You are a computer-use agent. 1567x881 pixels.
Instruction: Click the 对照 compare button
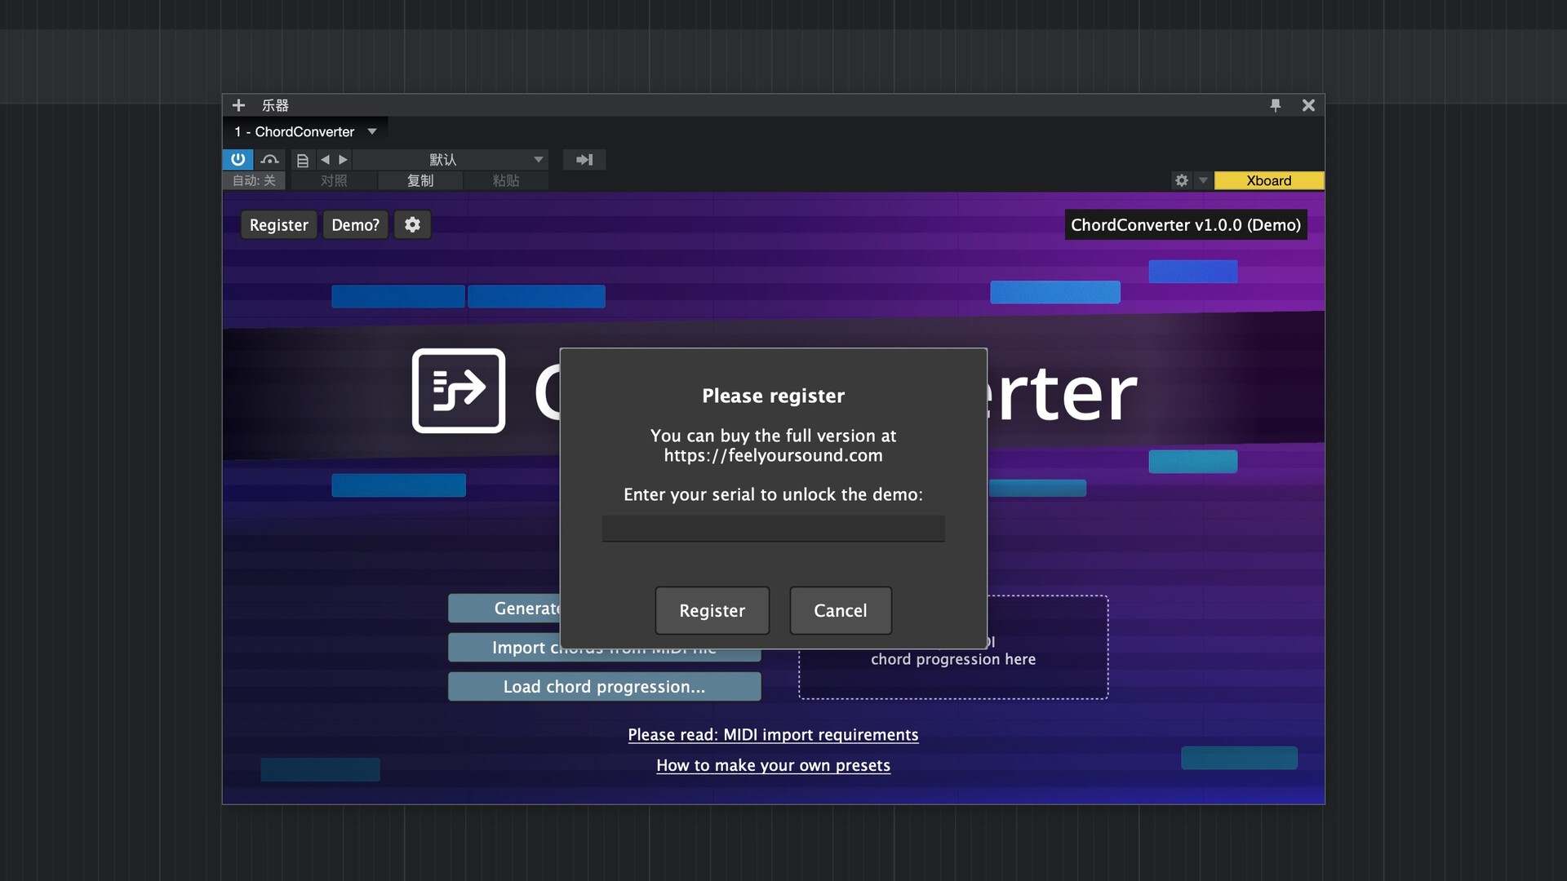tap(334, 180)
